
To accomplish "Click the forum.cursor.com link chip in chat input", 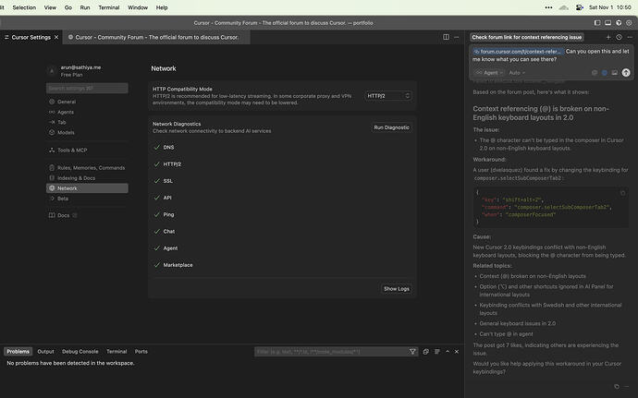I will point(518,52).
